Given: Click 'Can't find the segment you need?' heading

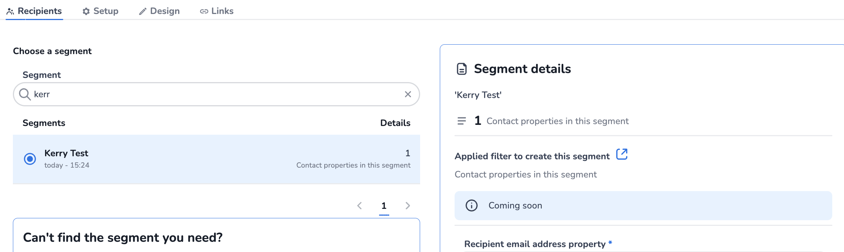Looking at the screenshot, I should coord(123,238).
